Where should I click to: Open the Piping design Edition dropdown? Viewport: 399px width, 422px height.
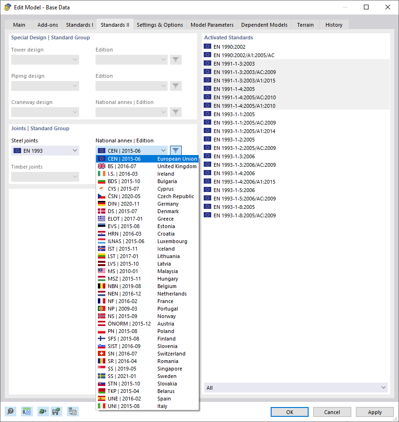[132, 86]
